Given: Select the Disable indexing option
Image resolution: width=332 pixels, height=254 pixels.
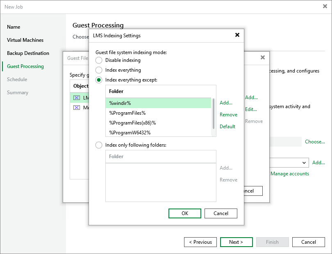Looking at the screenshot, I should [98, 61].
